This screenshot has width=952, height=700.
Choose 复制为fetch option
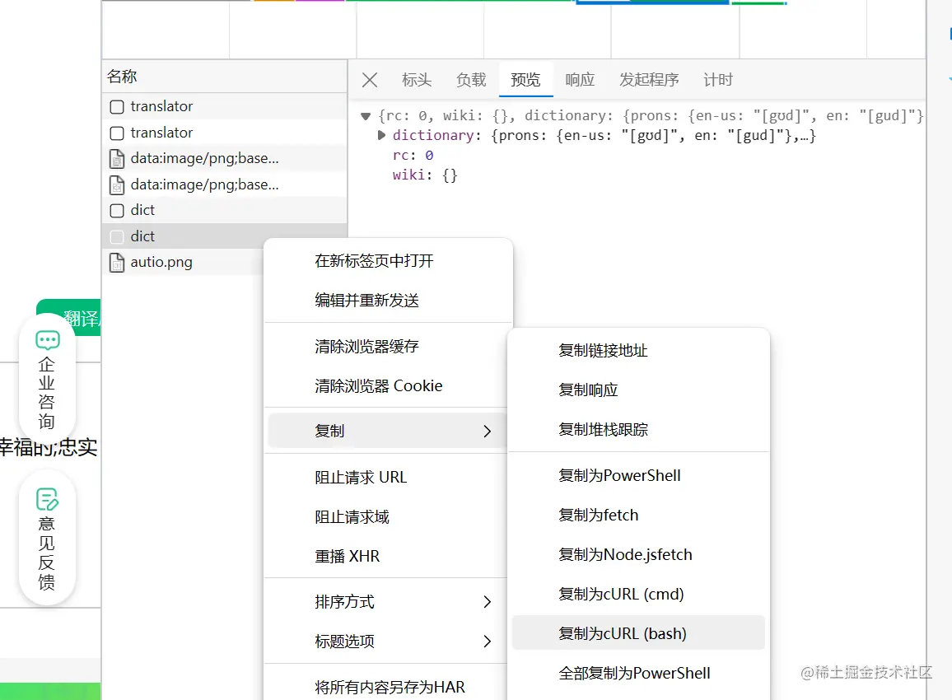[638, 515]
